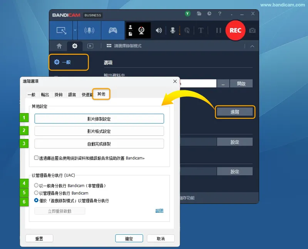Open output folder icon in title bar

199,14
